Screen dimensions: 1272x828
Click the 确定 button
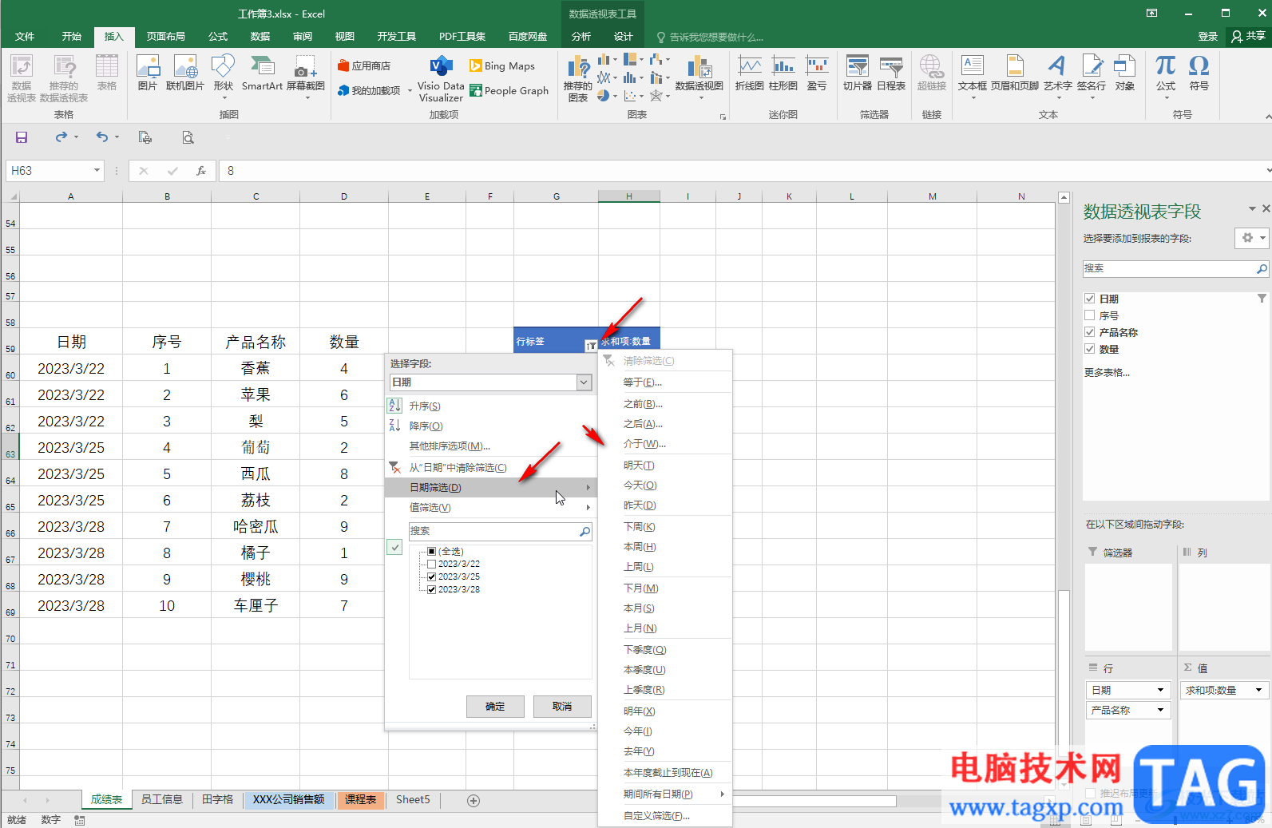(x=495, y=707)
